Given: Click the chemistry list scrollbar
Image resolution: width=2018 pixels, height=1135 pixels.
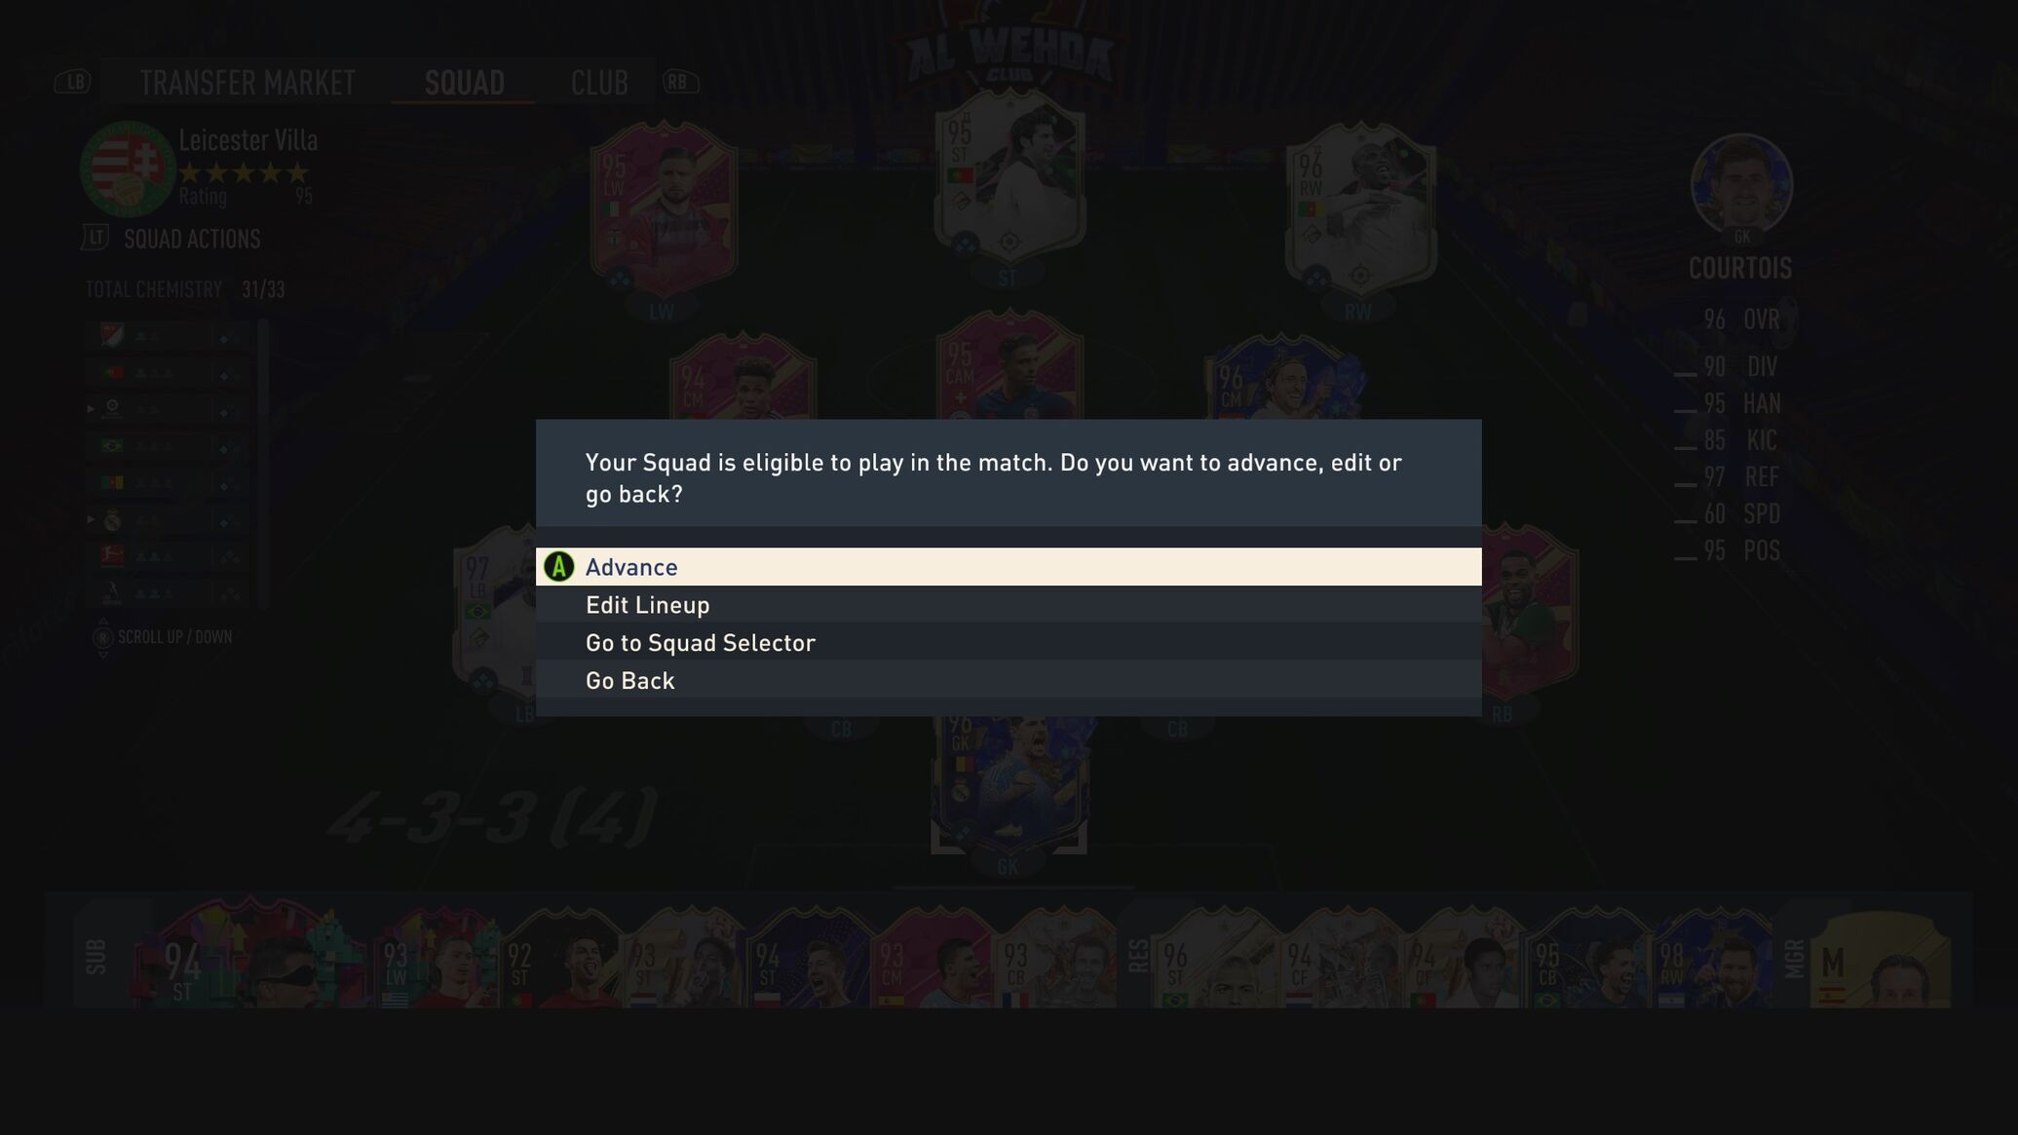Looking at the screenshot, I should click(263, 464).
